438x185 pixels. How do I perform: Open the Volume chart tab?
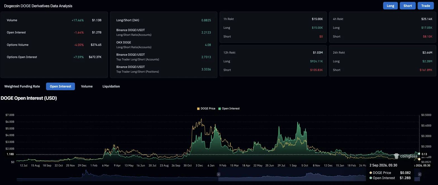[87, 86]
